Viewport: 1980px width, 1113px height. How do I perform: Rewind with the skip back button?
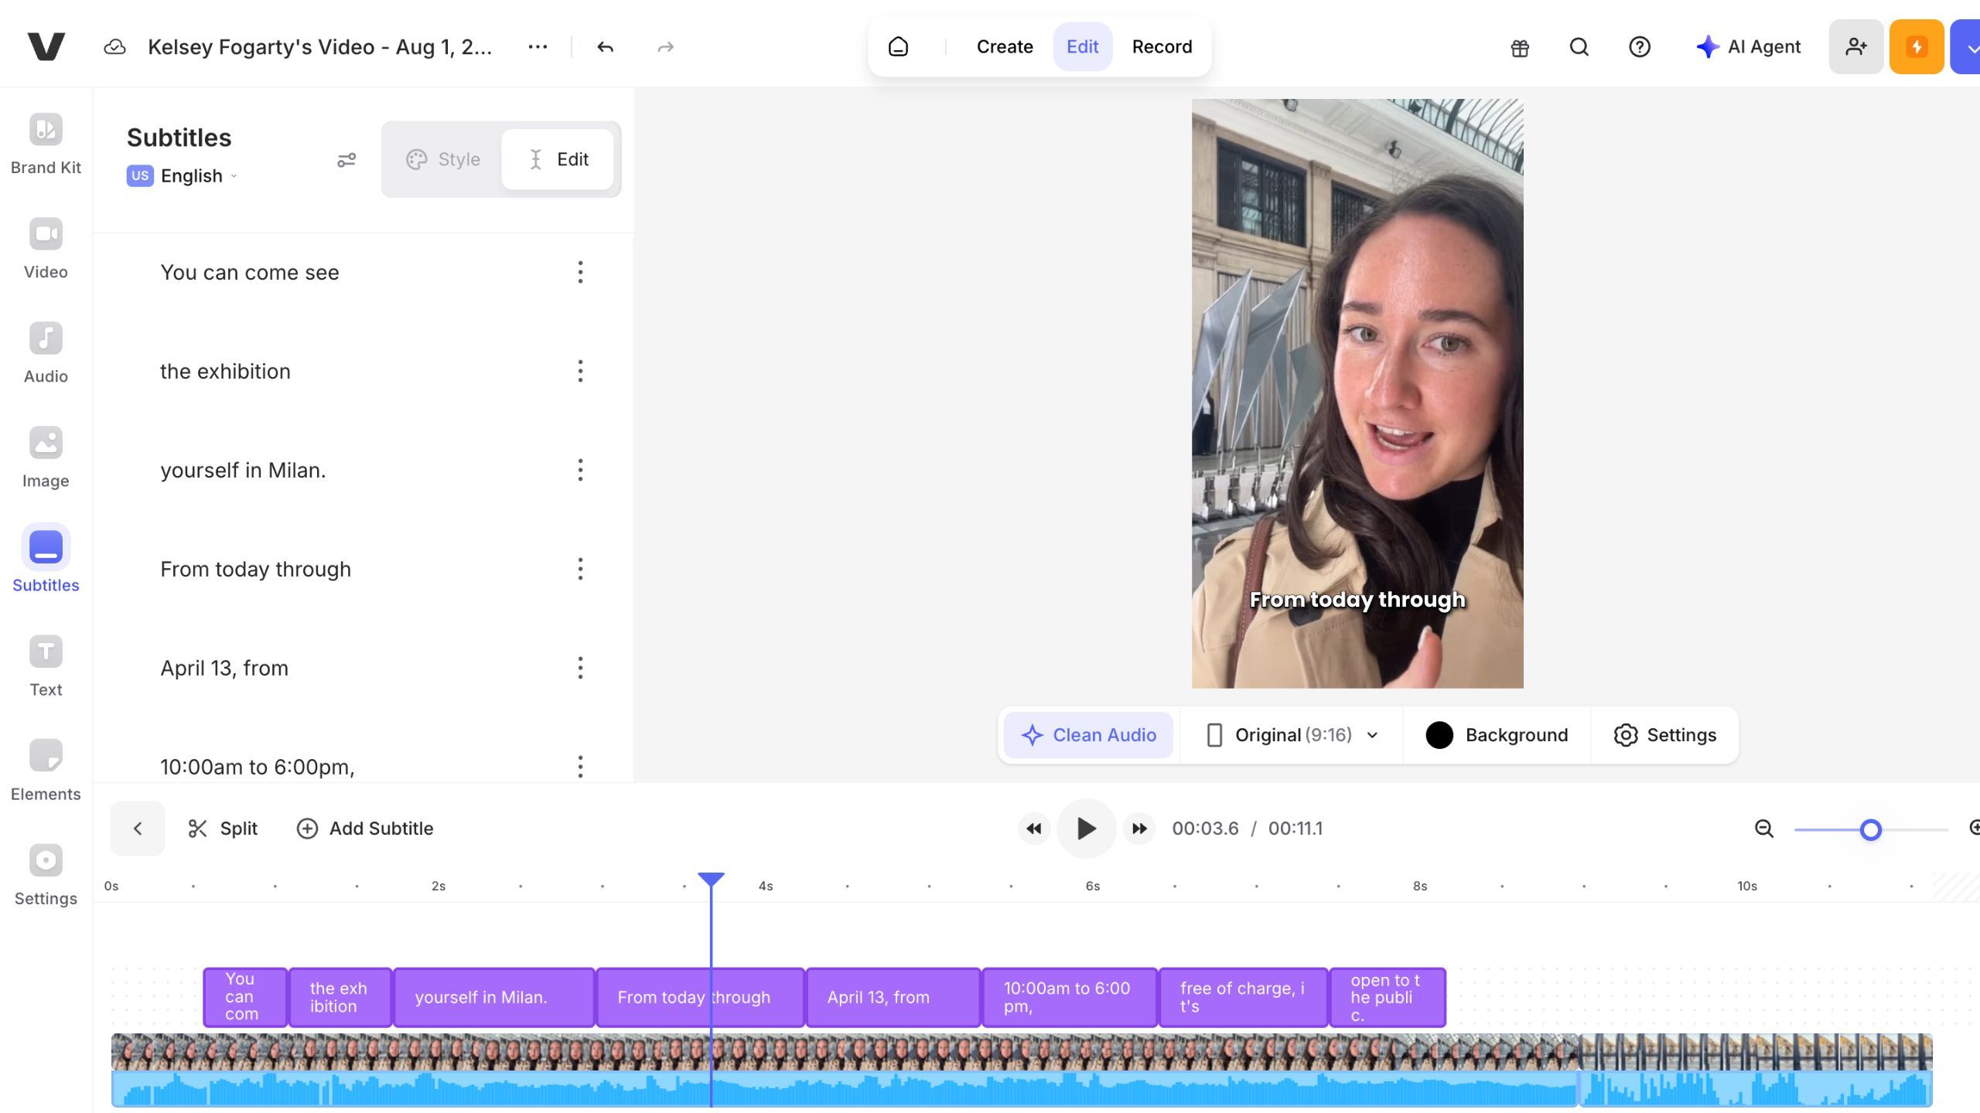pos(1034,829)
